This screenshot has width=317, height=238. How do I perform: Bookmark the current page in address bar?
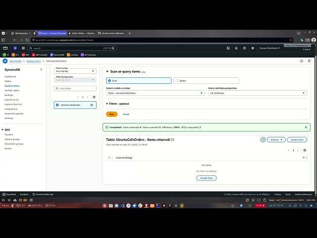click(291, 40)
